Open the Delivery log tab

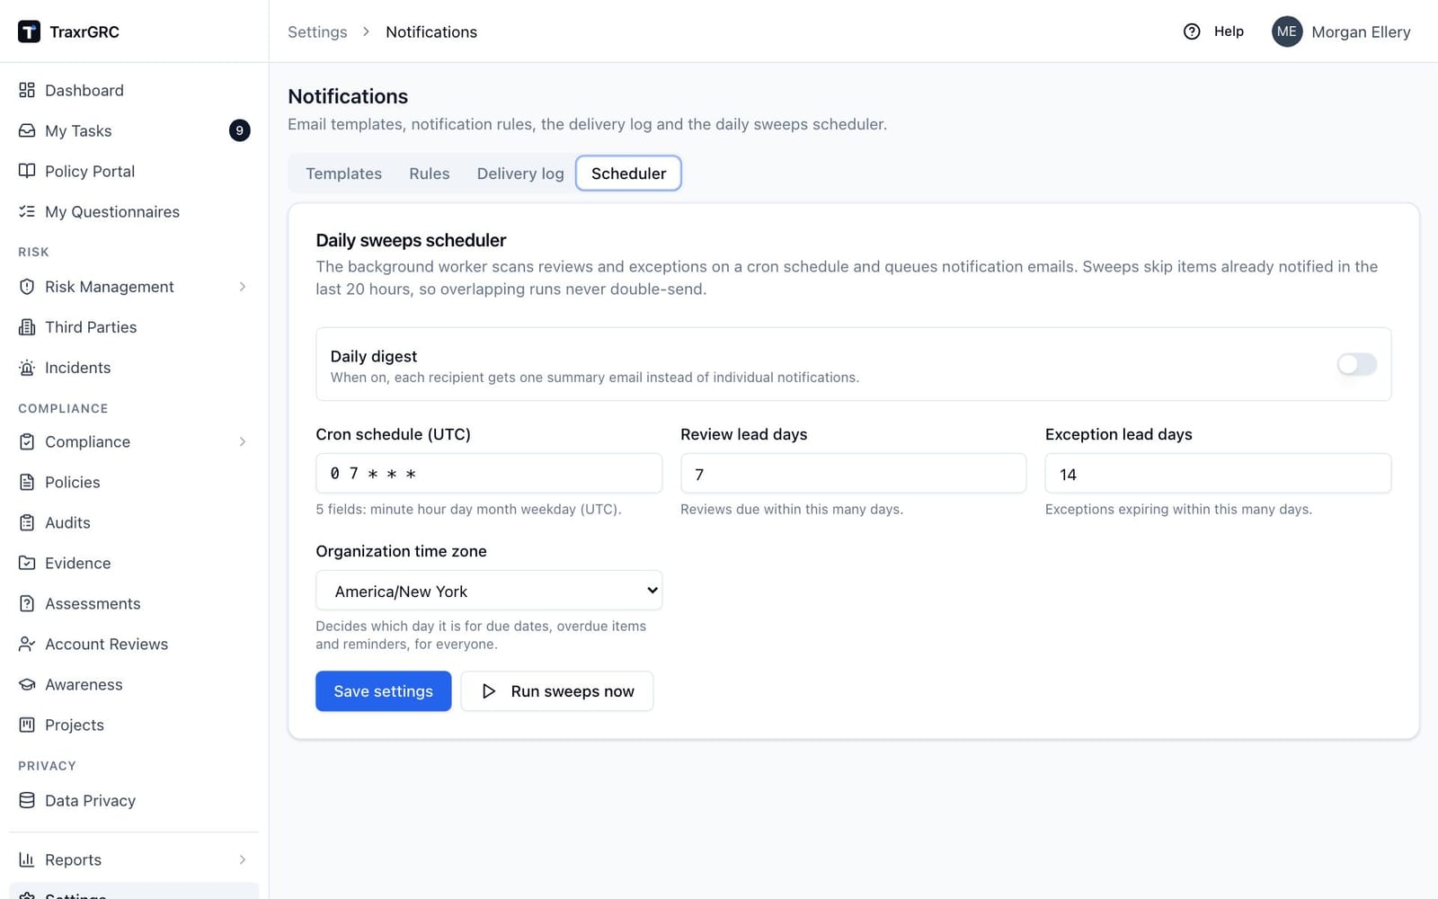[x=520, y=174]
